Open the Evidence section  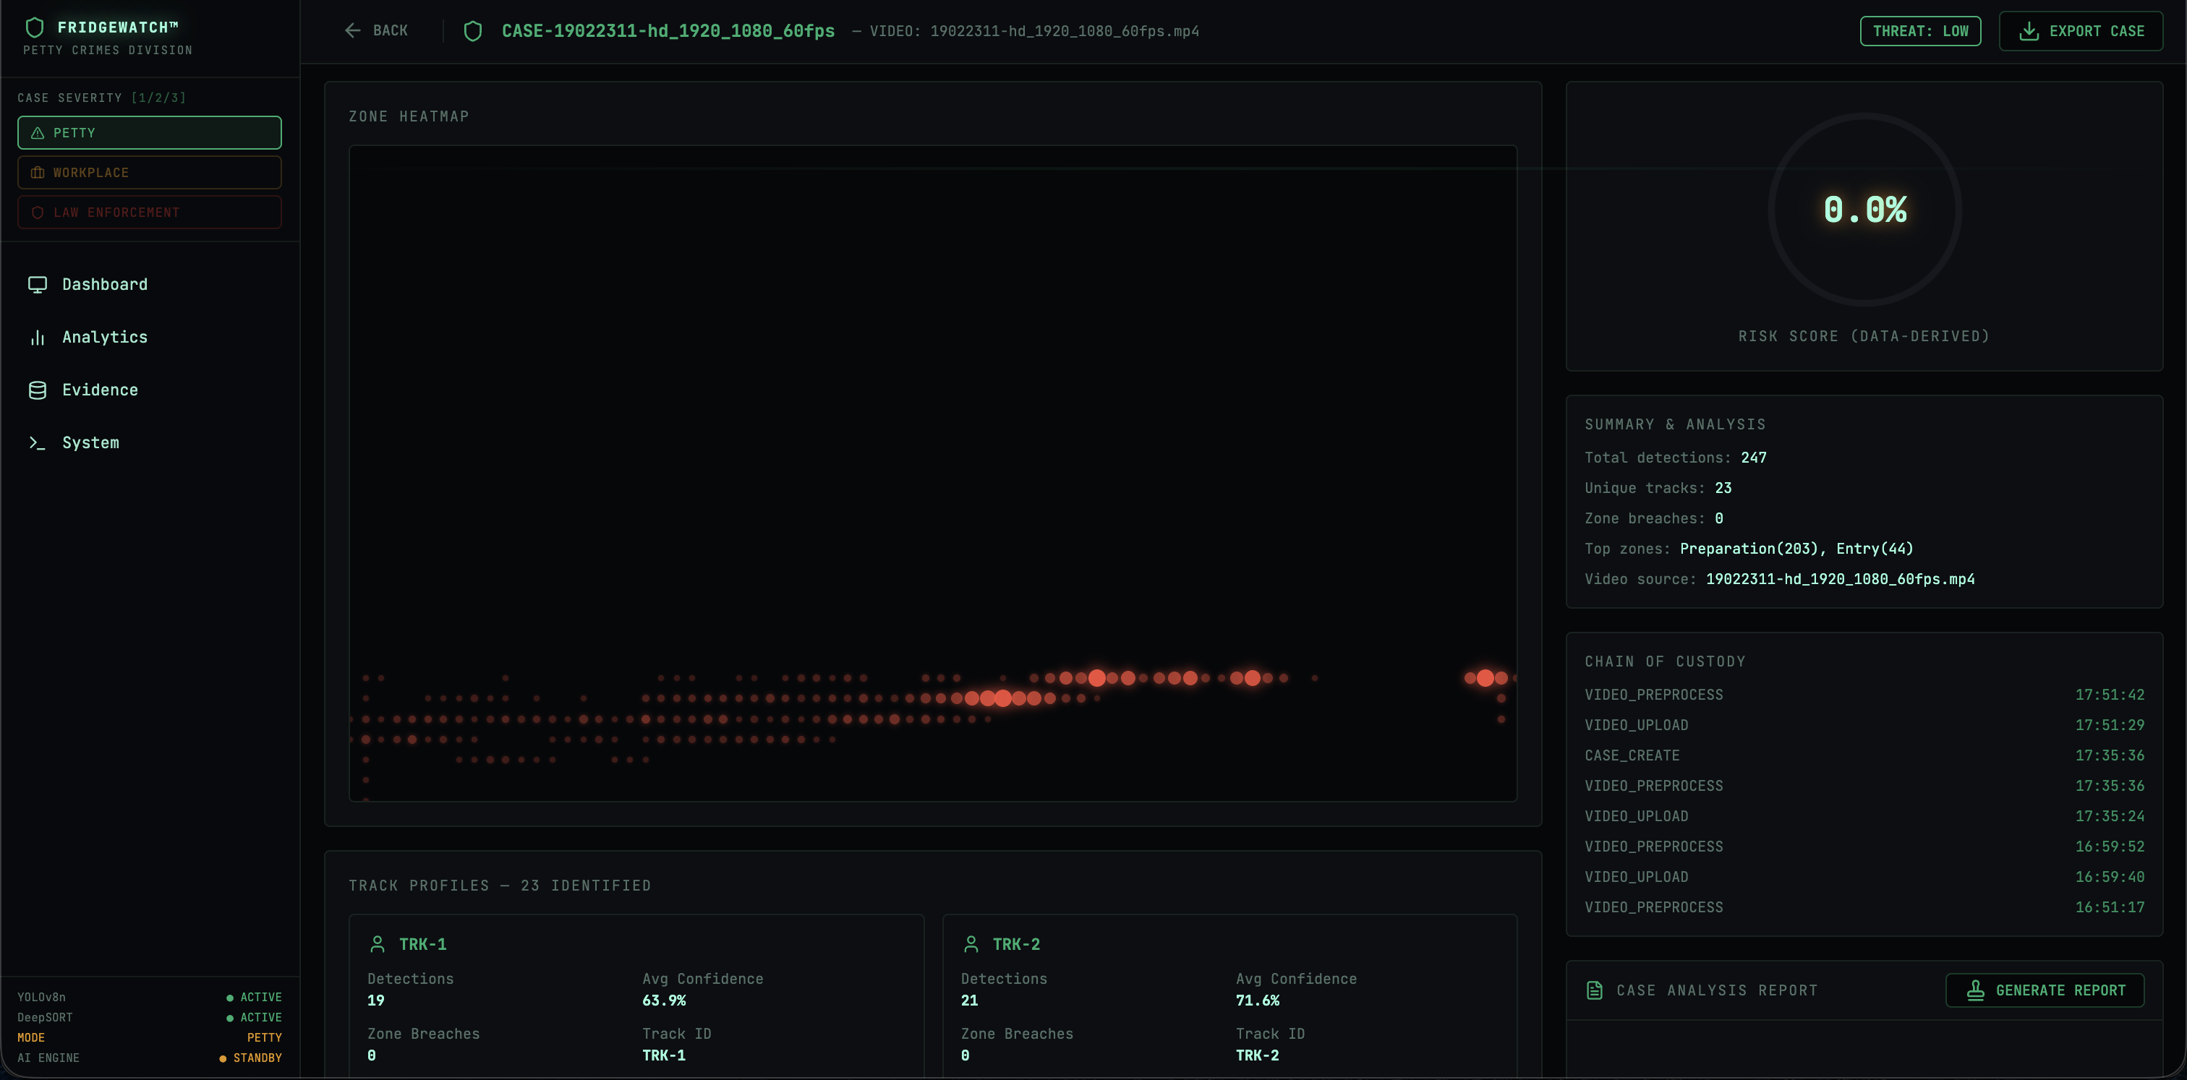click(99, 390)
